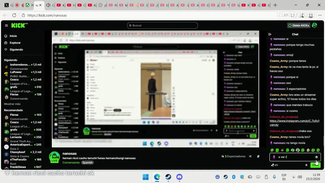Open a new browser tab with plus
This screenshot has width=325, height=183.
[x=275, y=5]
